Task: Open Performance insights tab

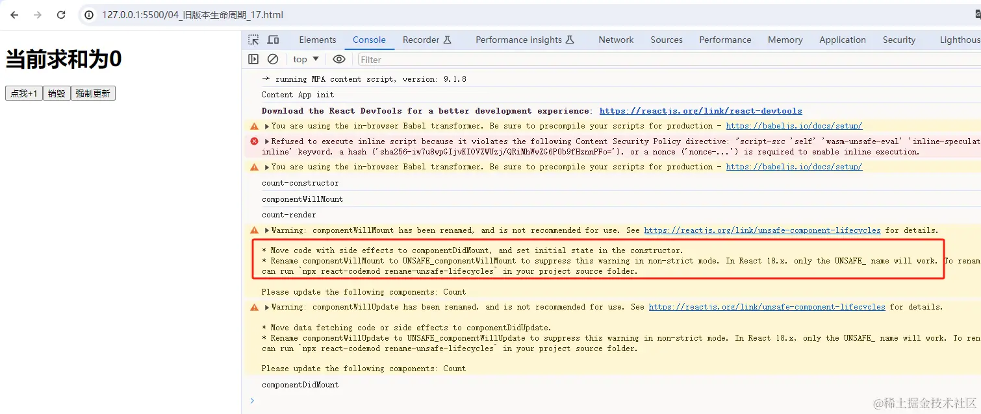Action: tap(525, 40)
